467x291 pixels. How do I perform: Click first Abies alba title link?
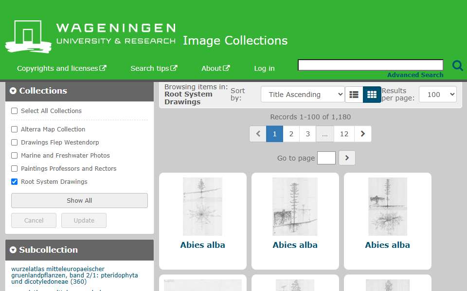(202, 245)
